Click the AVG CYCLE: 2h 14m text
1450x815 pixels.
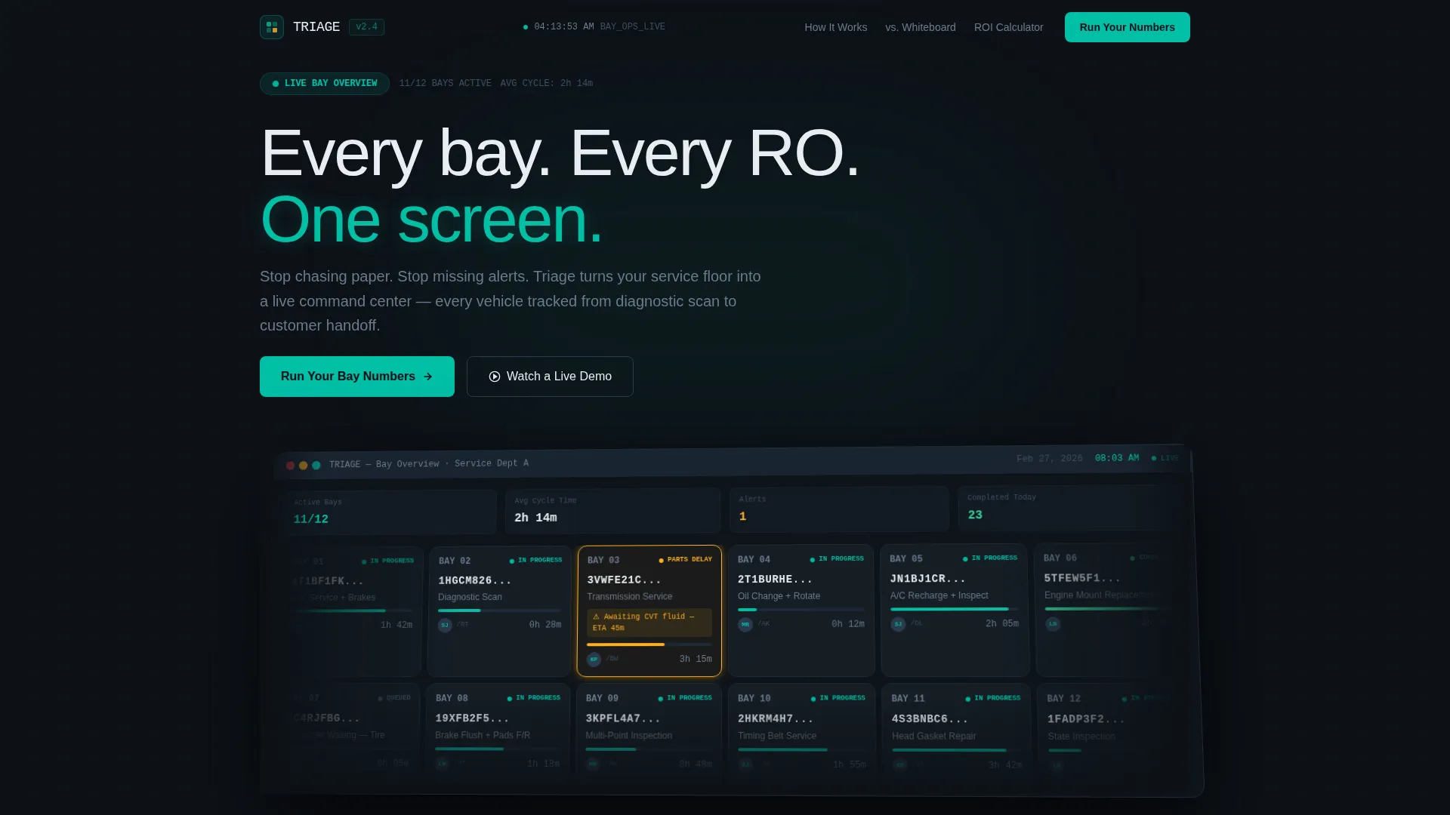tap(546, 83)
